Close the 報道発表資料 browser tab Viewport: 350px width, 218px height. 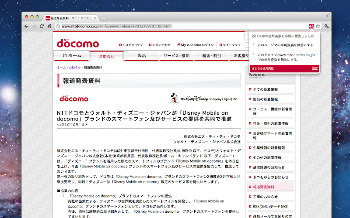pyautogui.click(x=95, y=18)
